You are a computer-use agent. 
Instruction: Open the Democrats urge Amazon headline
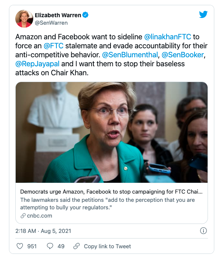(x=111, y=192)
